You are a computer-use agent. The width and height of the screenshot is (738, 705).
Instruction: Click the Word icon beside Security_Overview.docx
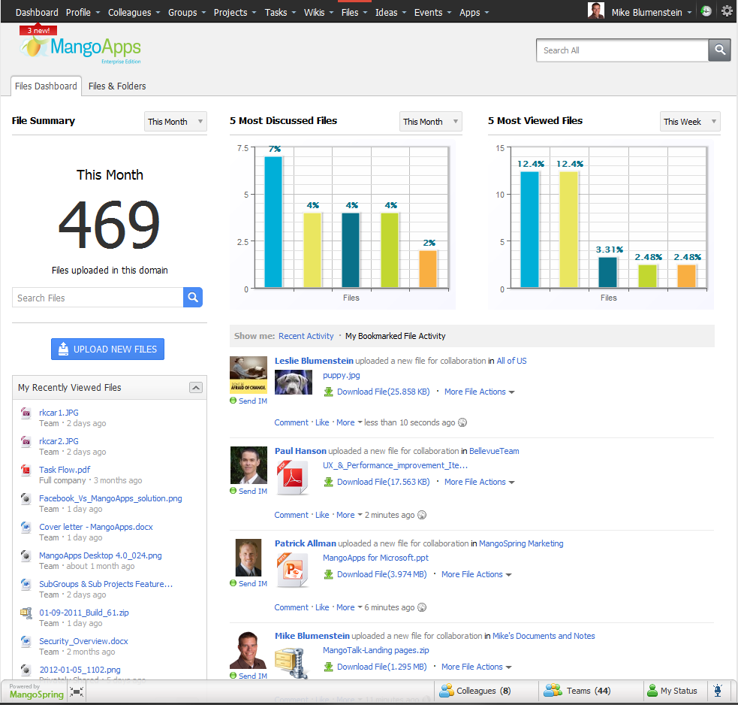tap(26, 641)
